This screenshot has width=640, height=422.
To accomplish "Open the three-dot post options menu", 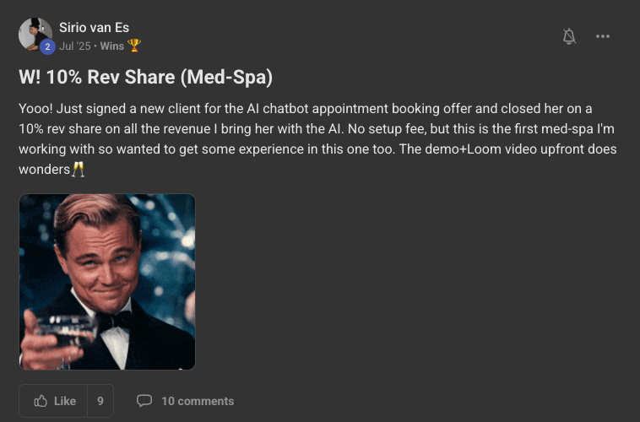I will coord(603,36).
